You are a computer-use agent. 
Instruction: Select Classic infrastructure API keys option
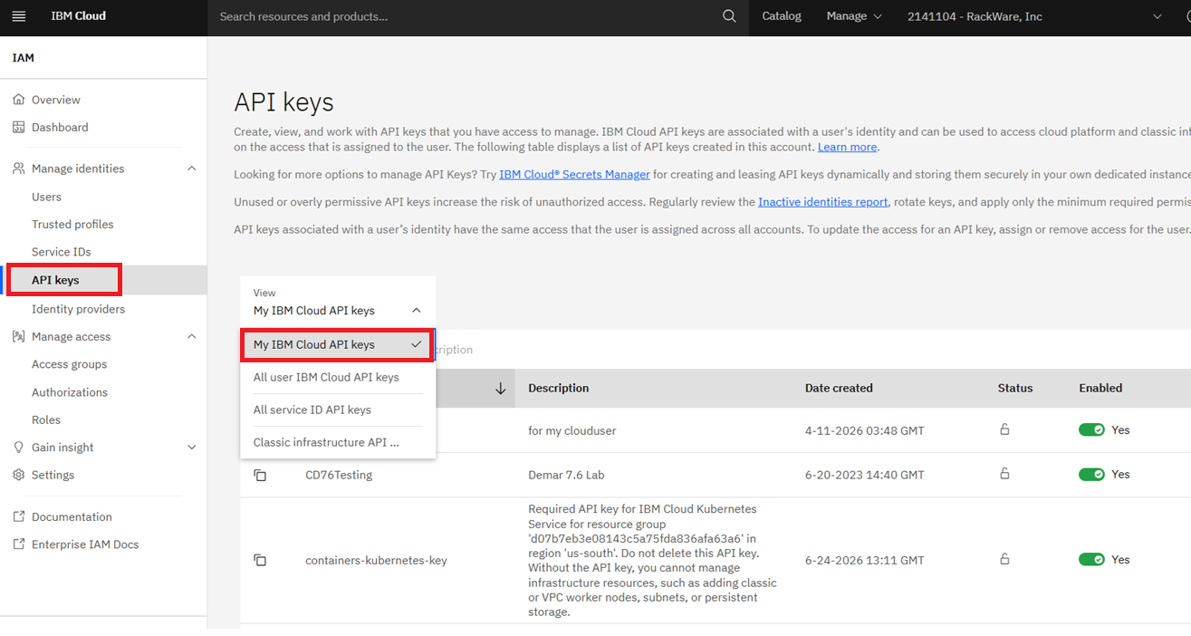tap(338, 442)
